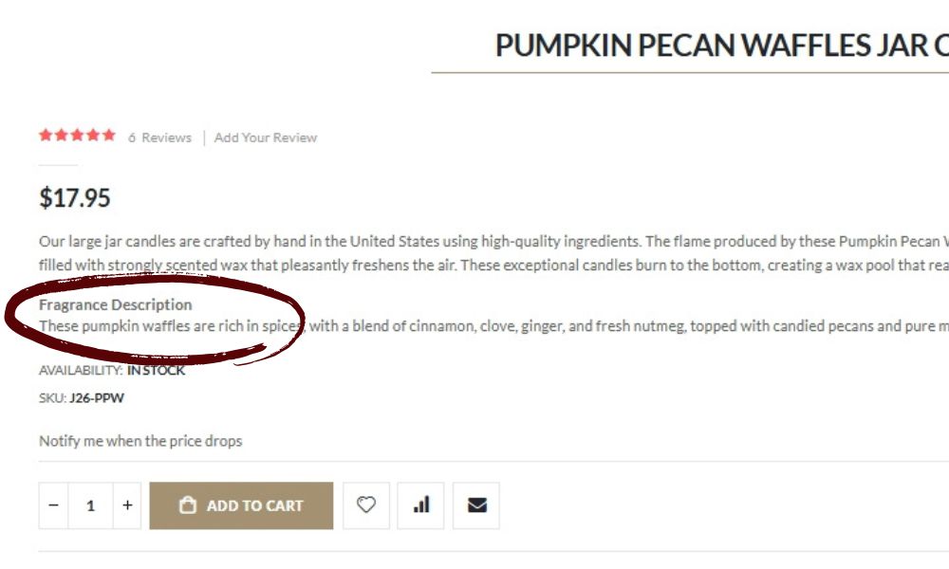
Task: Click the first red rating star
Action: coord(45,135)
